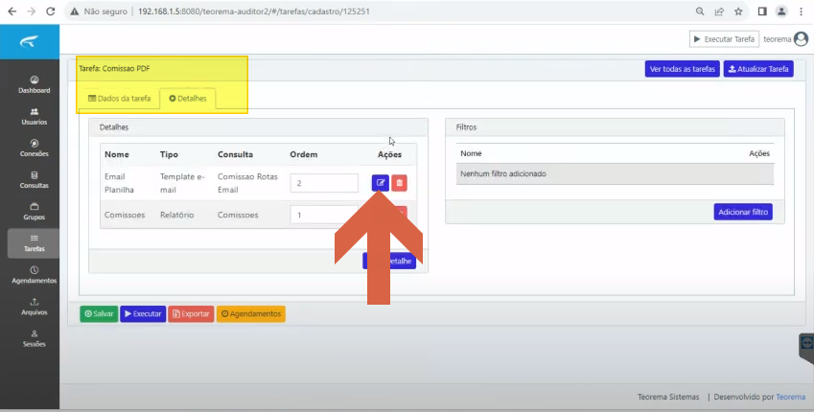The height and width of the screenshot is (412, 814).
Task: Click Relatório type cell
Action: pos(177,215)
